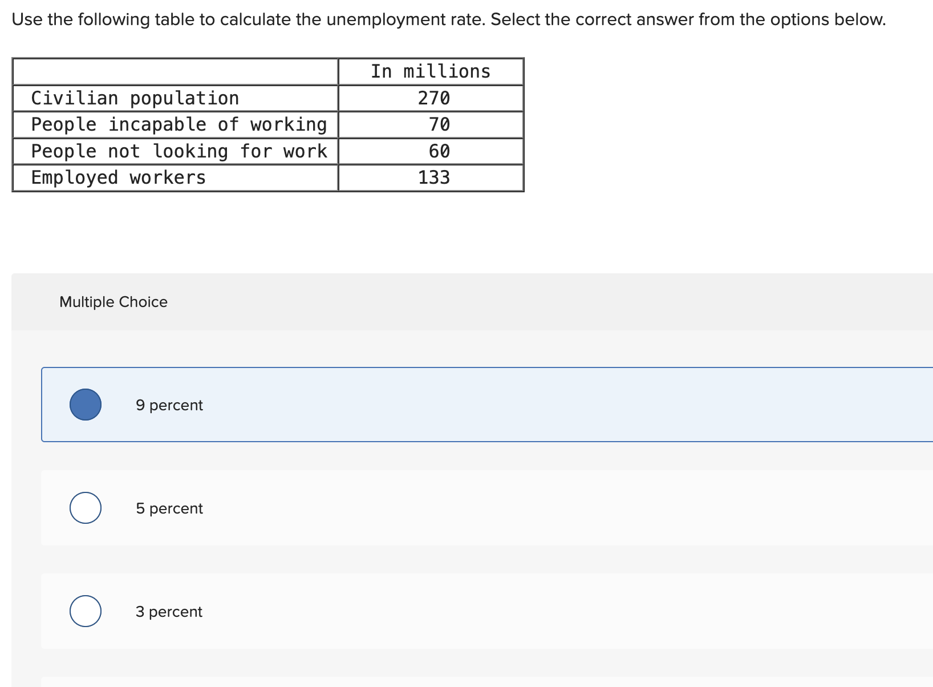Click the Multiple Choice section header
The image size is (933, 687).
(x=113, y=301)
